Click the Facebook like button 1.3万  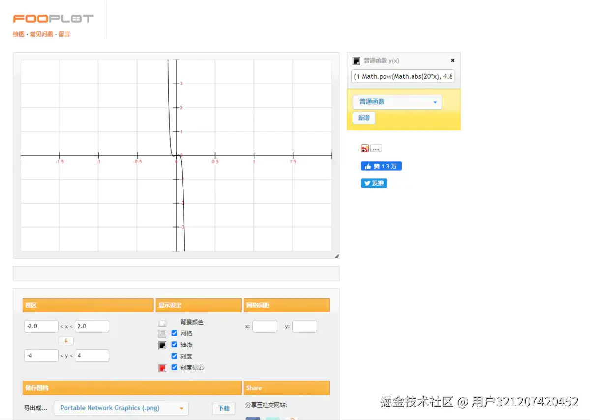381,167
